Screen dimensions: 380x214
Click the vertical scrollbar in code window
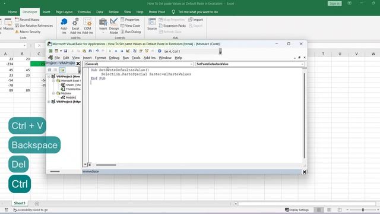305,115
